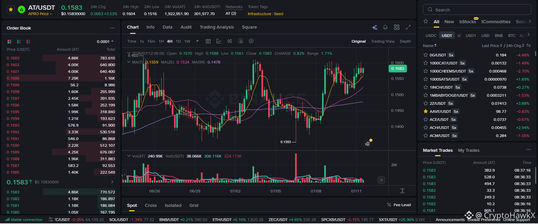Switch chart to Trading View mode
This screenshot has height=224, width=538.
[383, 41]
